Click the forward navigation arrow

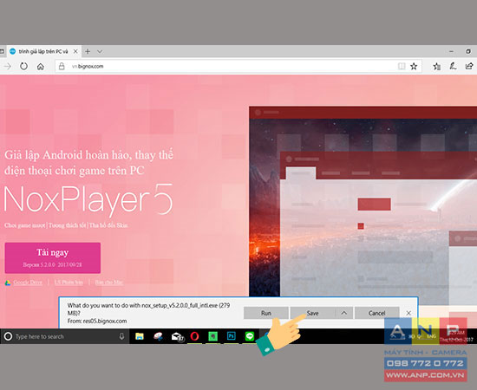(x=7, y=66)
